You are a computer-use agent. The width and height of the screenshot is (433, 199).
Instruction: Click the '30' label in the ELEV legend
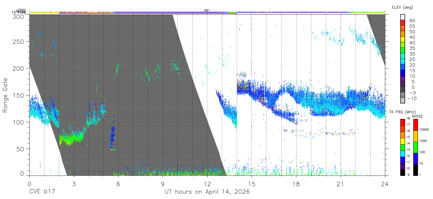tap(412, 54)
